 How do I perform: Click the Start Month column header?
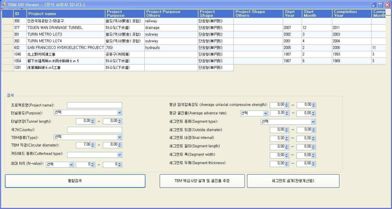pyautogui.click(x=317, y=14)
